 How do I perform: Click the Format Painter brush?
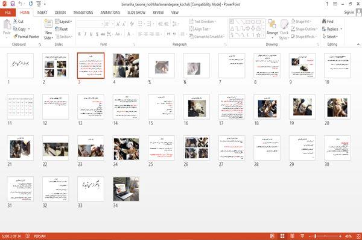26,37
